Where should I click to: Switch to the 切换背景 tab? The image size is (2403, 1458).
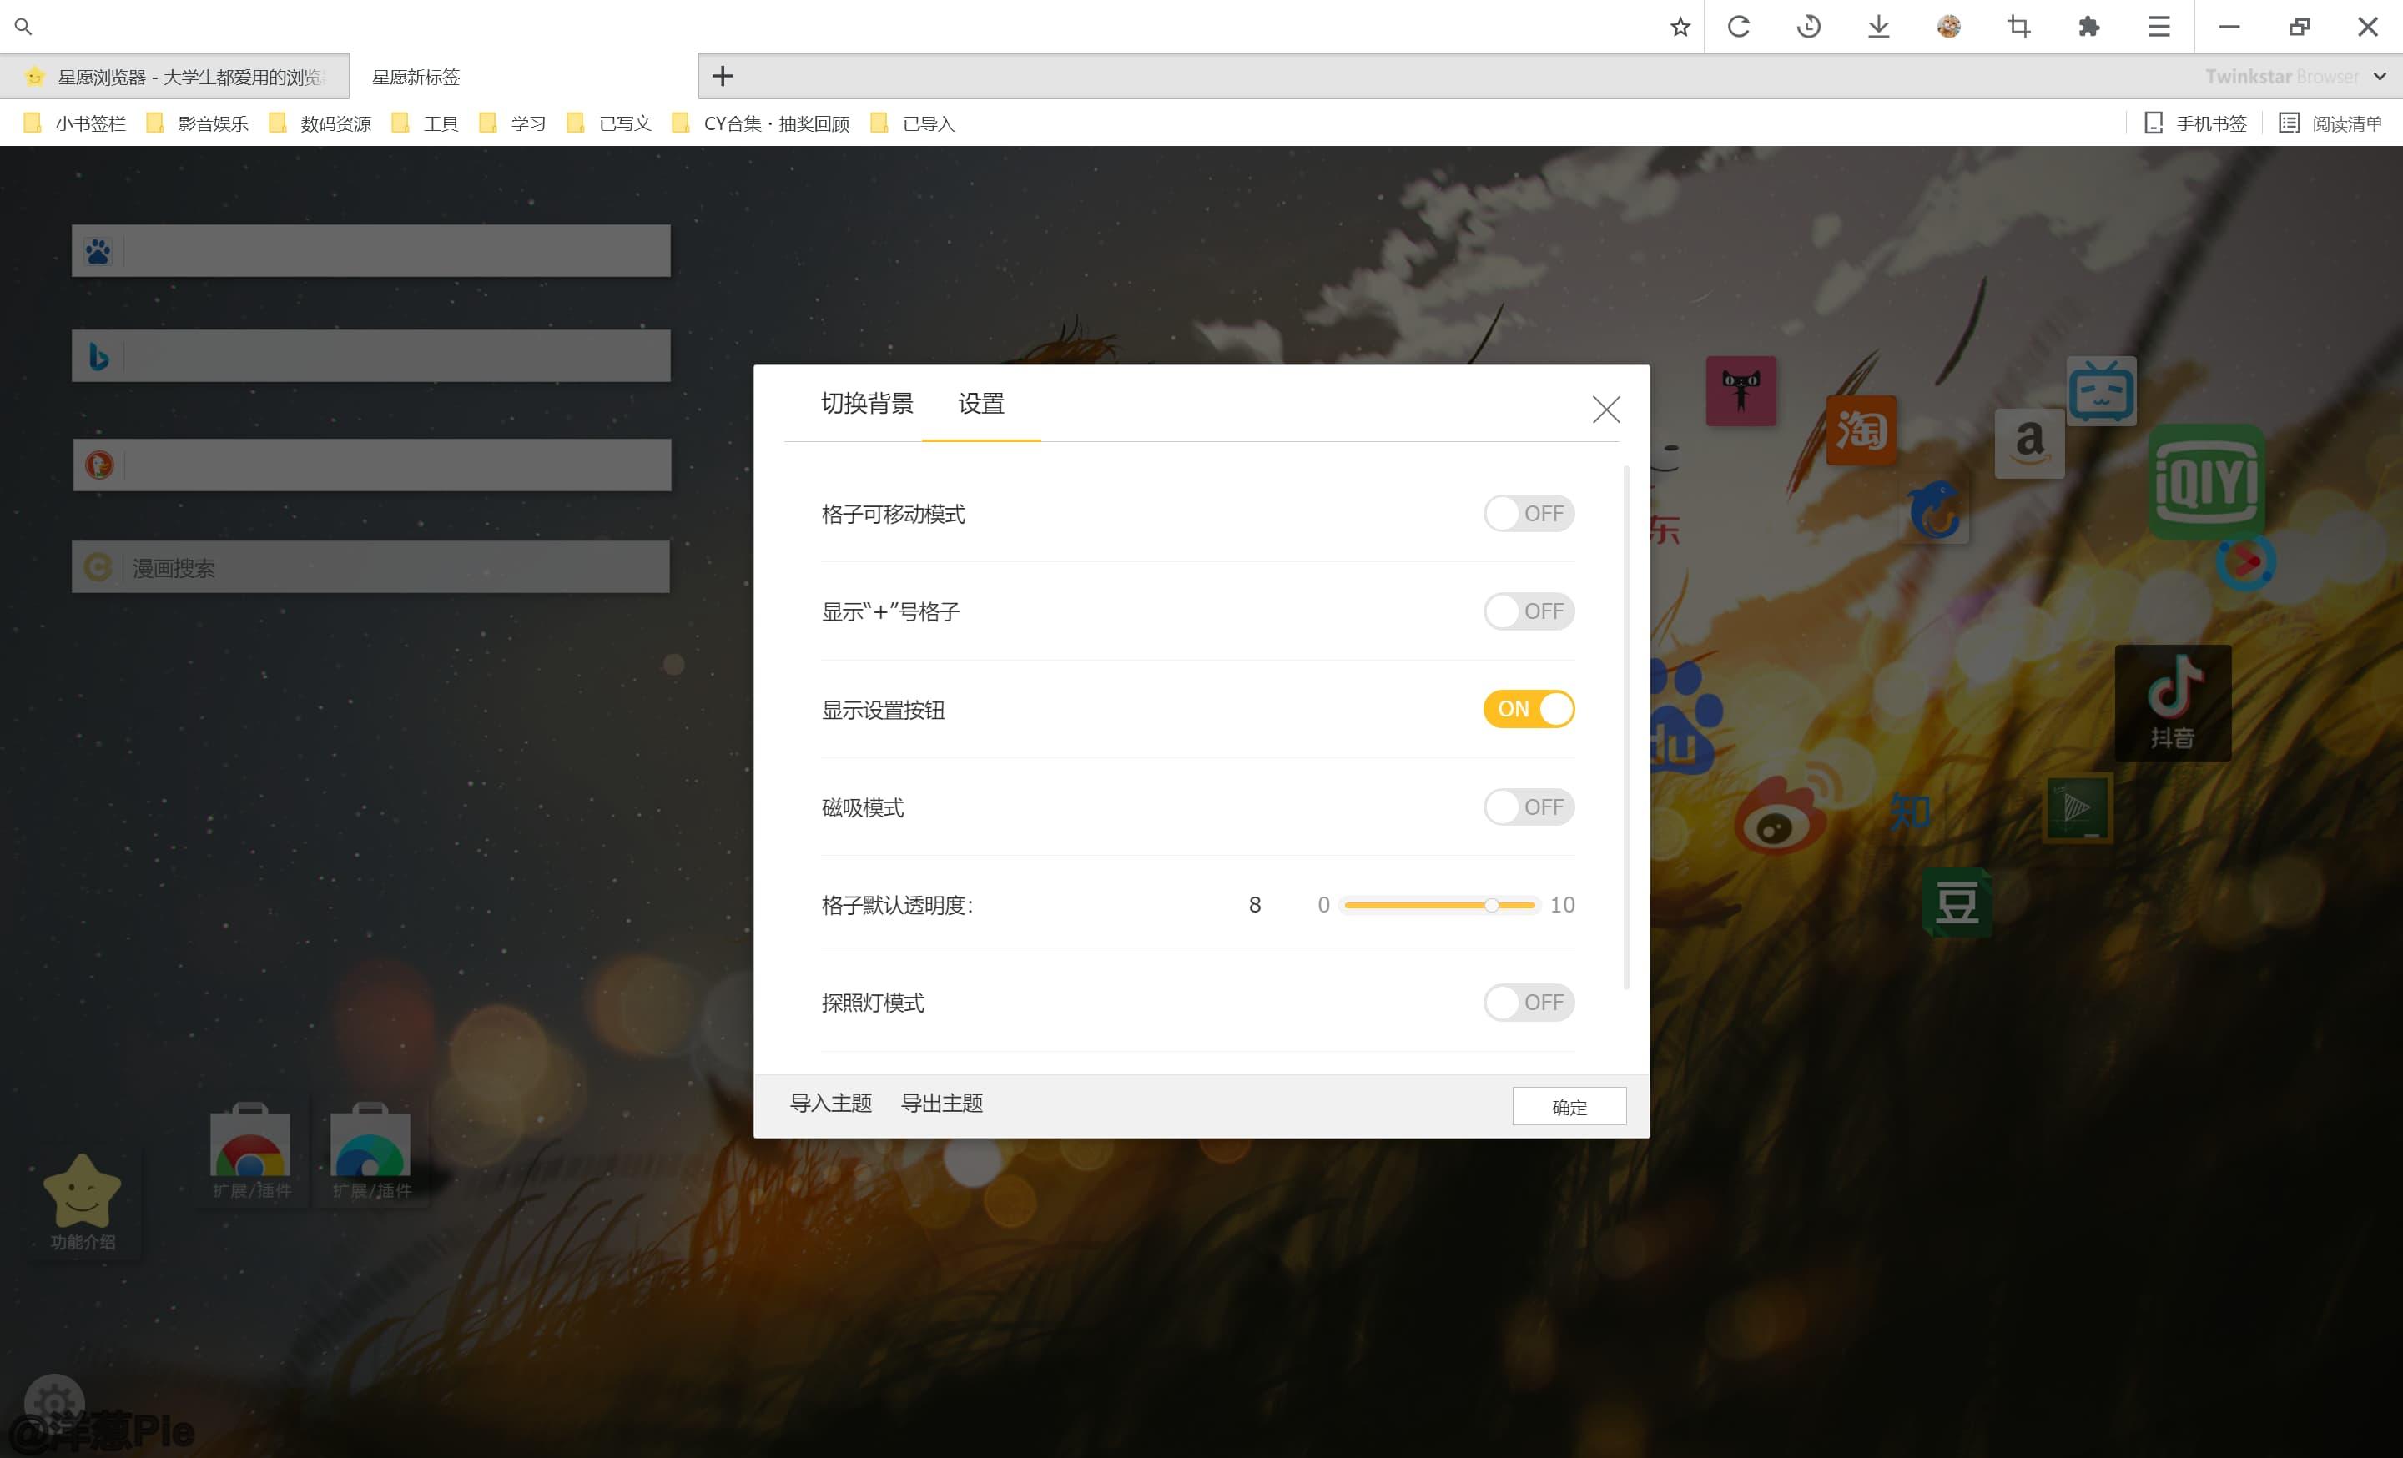click(x=866, y=404)
